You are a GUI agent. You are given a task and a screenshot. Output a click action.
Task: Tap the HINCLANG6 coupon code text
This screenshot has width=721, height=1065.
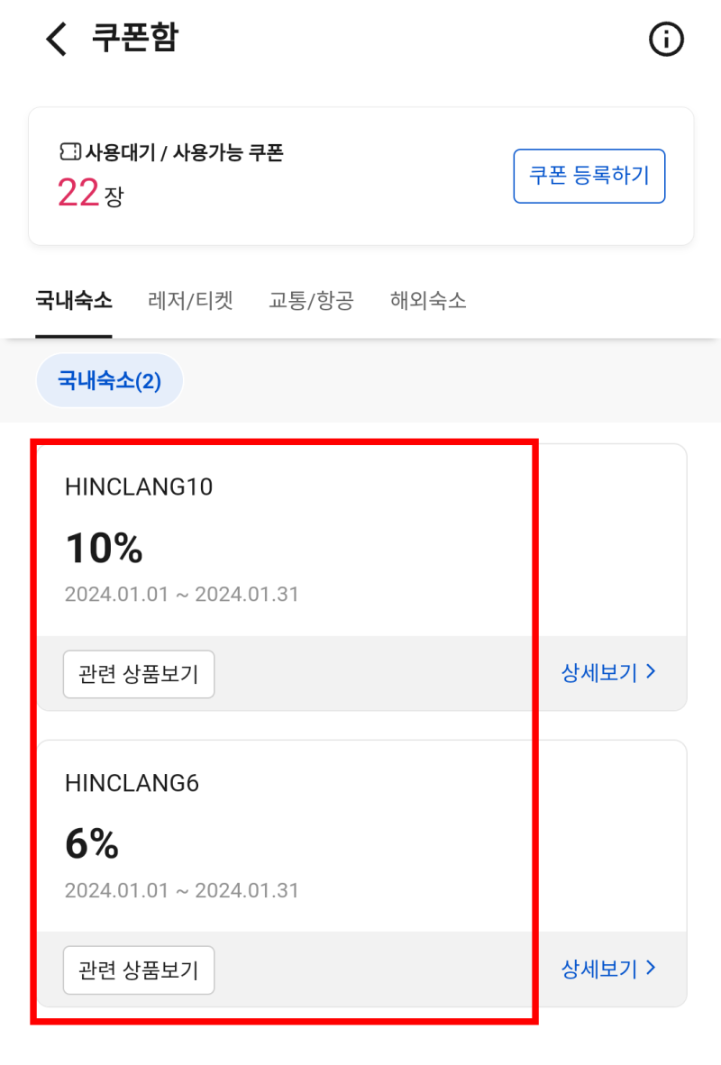tap(132, 784)
